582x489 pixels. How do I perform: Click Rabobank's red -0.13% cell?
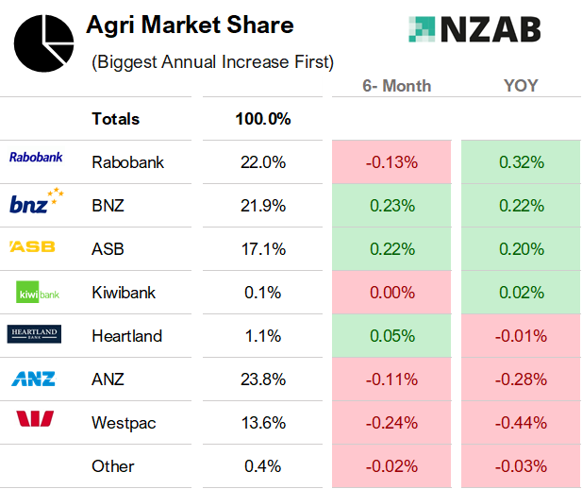pyautogui.click(x=391, y=162)
